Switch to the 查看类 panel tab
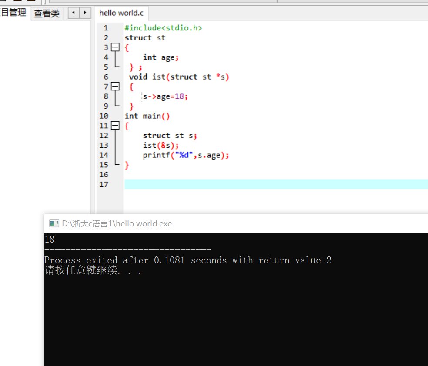Image resolution: width=428 pixels, height=366 pixels. 47,13
